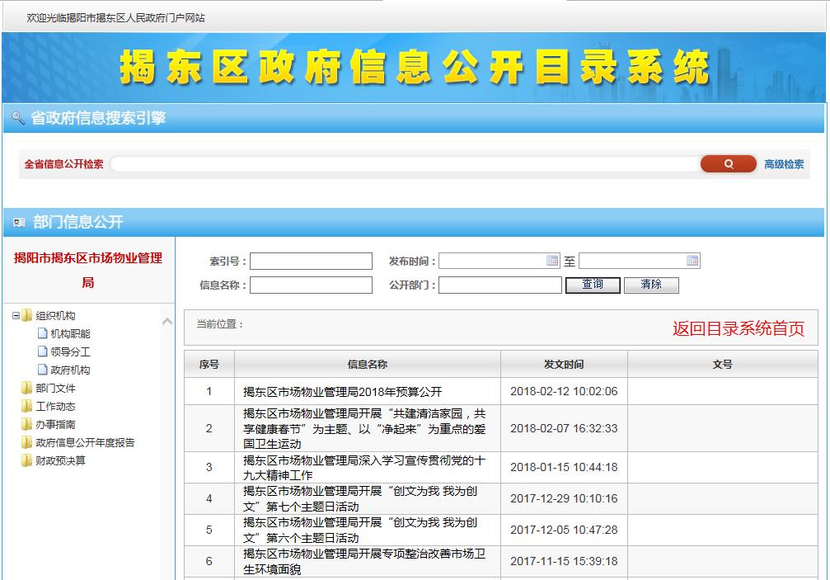Screen dimensions: 830x580
Task: Open 领导分工 in the tree
Action: (x=70, y=351)
